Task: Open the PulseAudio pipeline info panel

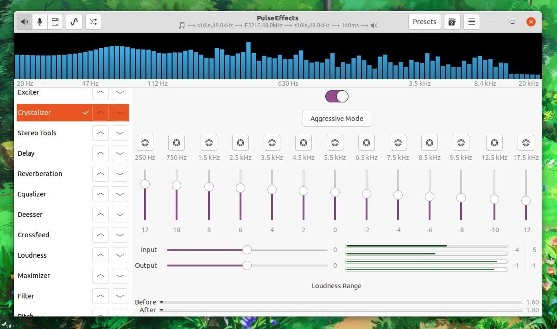Action: [55, 21]
